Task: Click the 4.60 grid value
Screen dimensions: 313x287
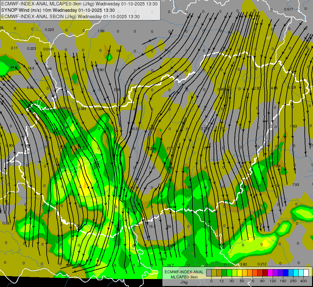Action: click(x=170, y=246)
